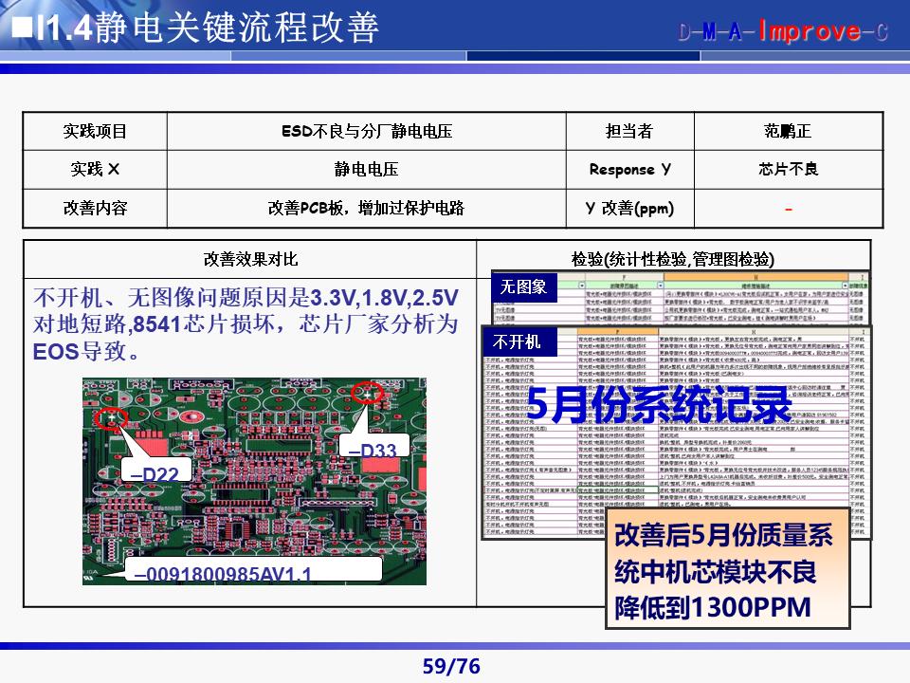The image size is (910, 683).
Task: Click the red circle marking D22 on PCB
Action: tap(111, 417)
